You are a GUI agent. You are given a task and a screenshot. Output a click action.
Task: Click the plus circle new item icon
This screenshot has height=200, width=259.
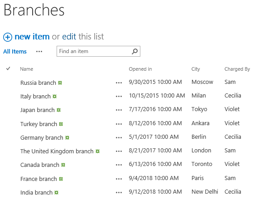[8, 37]
